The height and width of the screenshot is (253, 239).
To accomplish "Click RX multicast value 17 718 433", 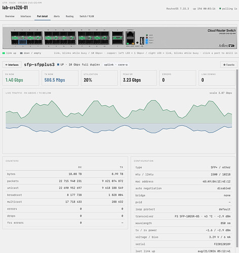I will coord(73,202).
